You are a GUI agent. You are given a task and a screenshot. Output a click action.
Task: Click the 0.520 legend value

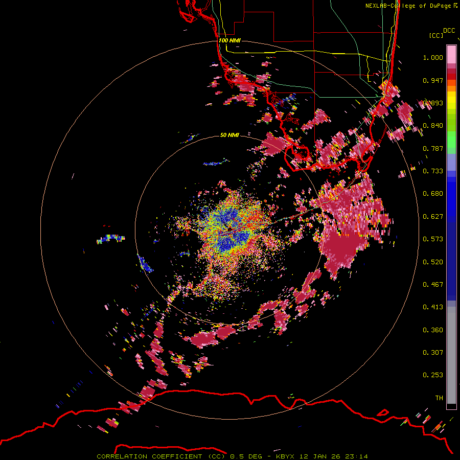pos(433,262)
